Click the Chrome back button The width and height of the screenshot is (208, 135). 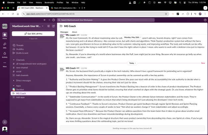pyautogui.click(x=3, y=14)
